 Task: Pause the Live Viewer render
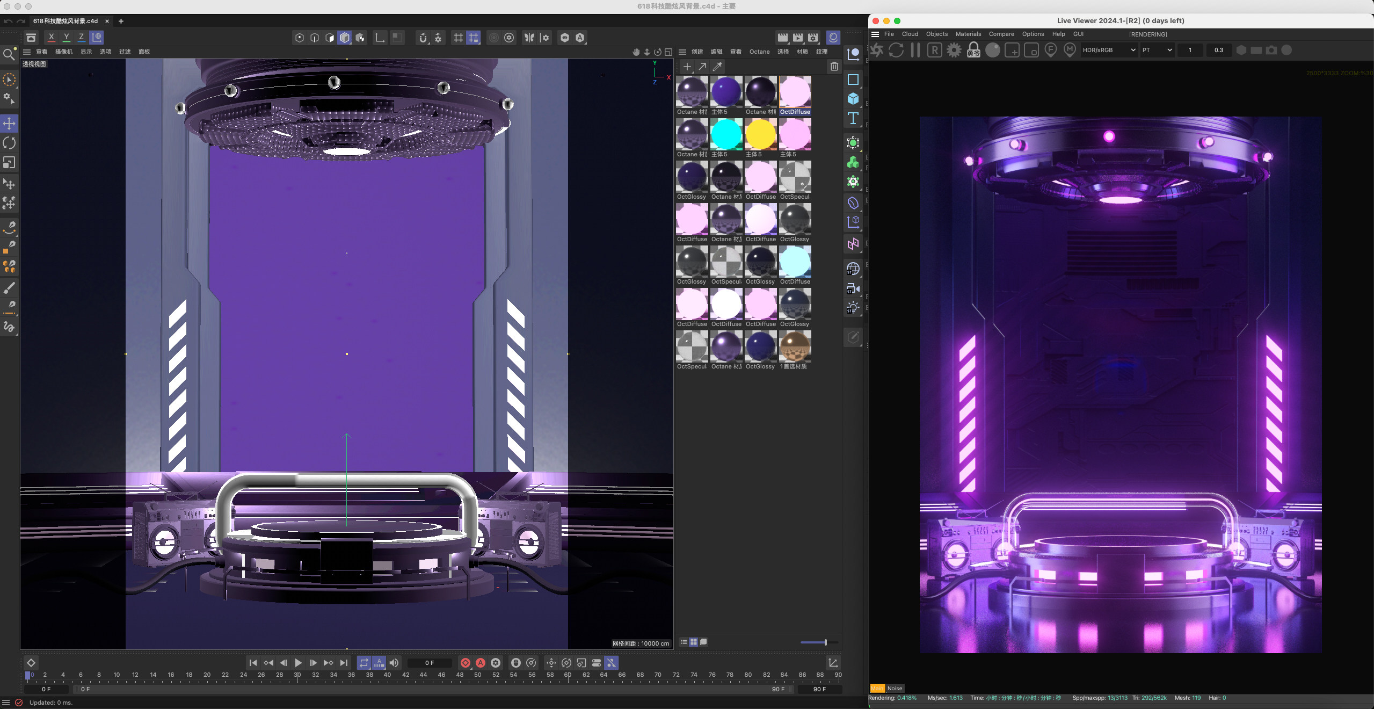tap(915, 50)
